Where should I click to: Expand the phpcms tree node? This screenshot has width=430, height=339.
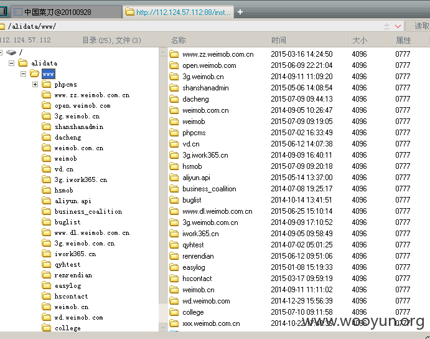click(35, 84)
